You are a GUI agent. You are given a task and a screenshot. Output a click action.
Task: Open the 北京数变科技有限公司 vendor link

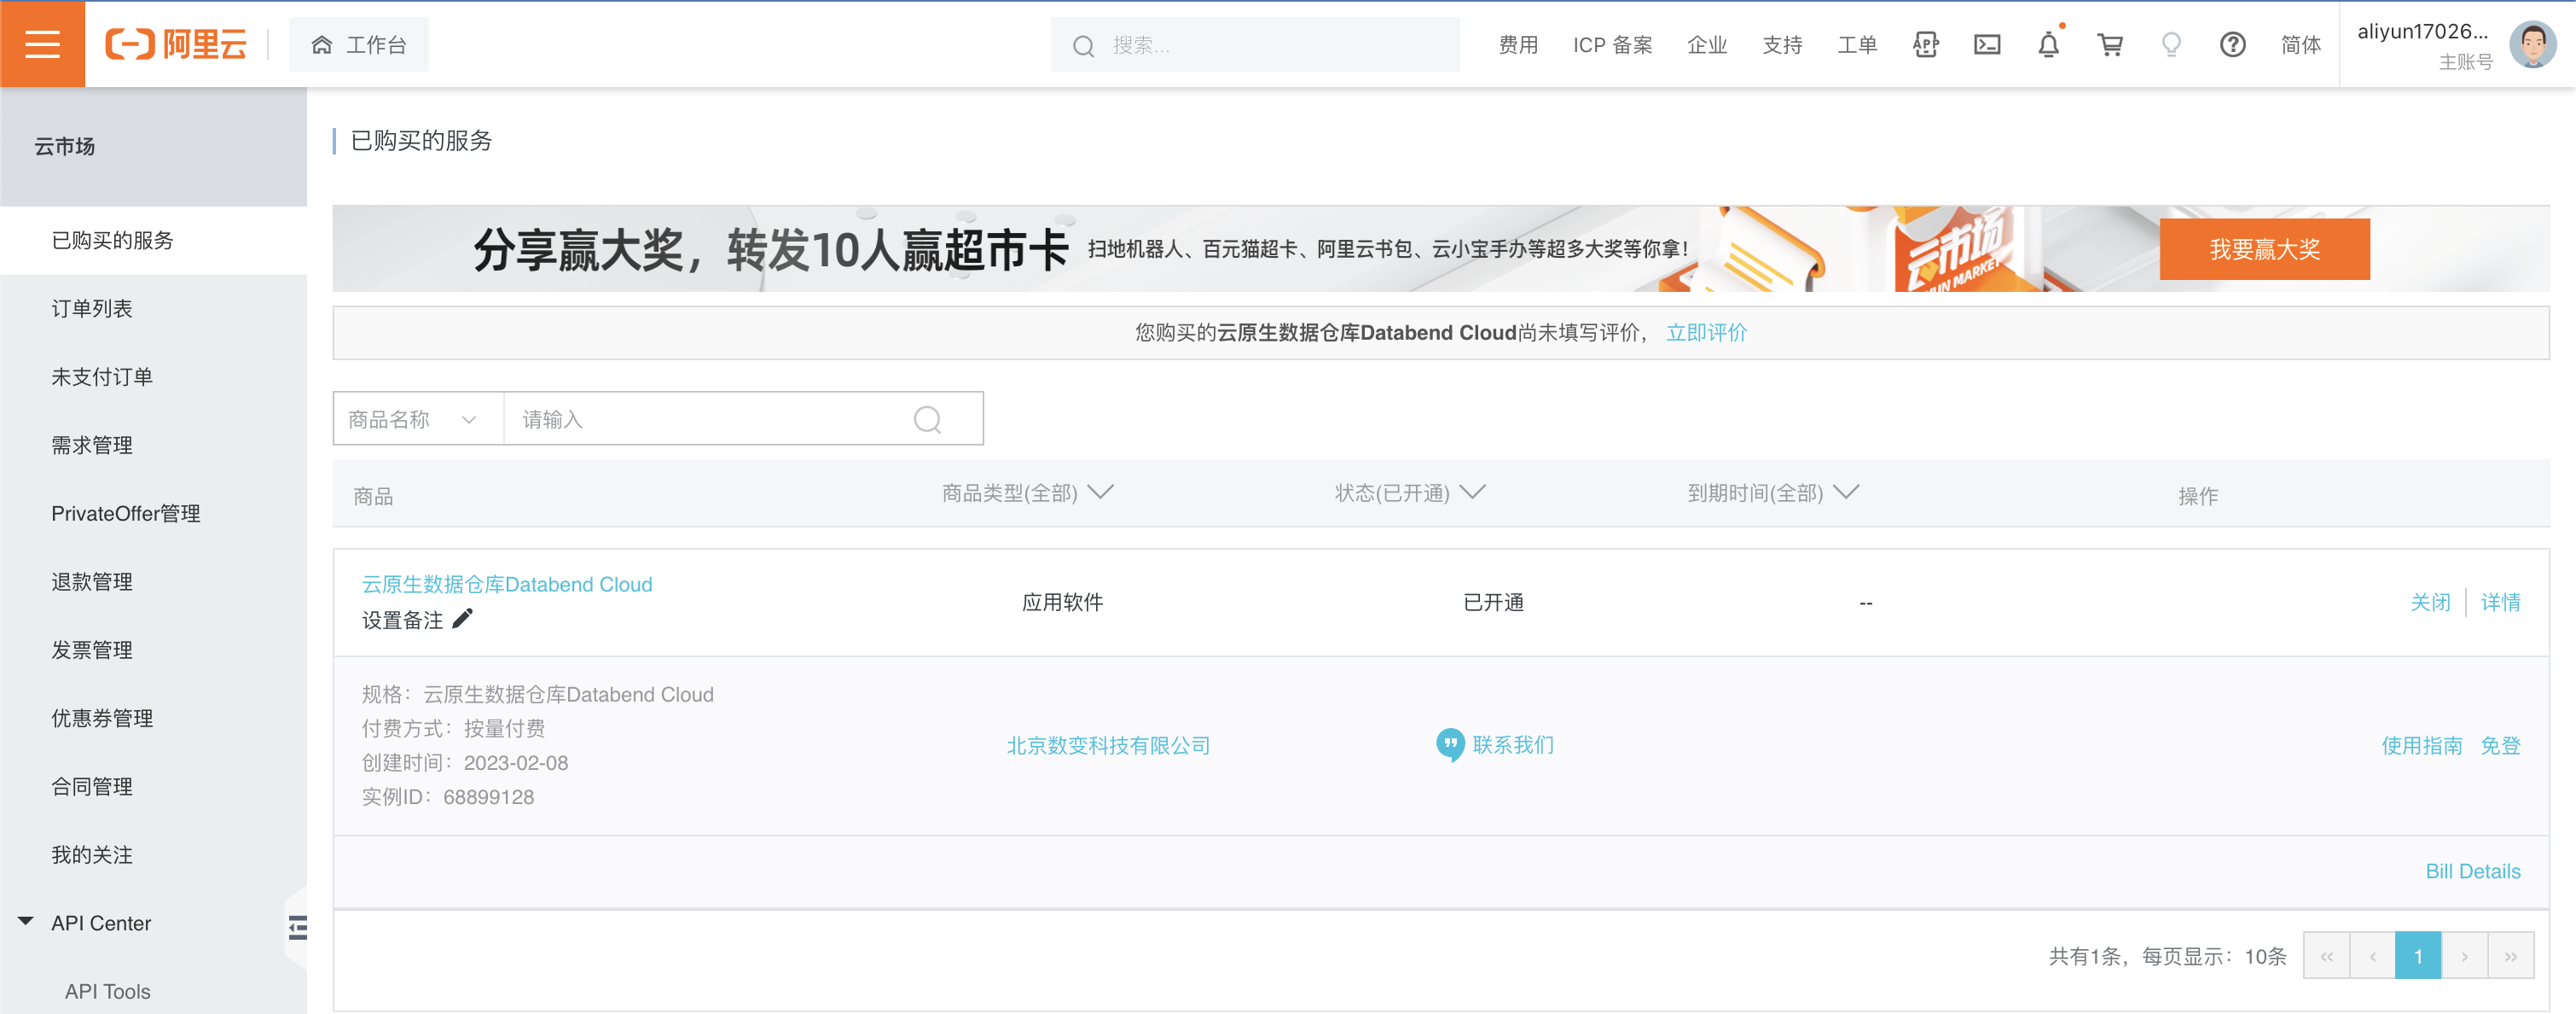[x=1108, y=746]
